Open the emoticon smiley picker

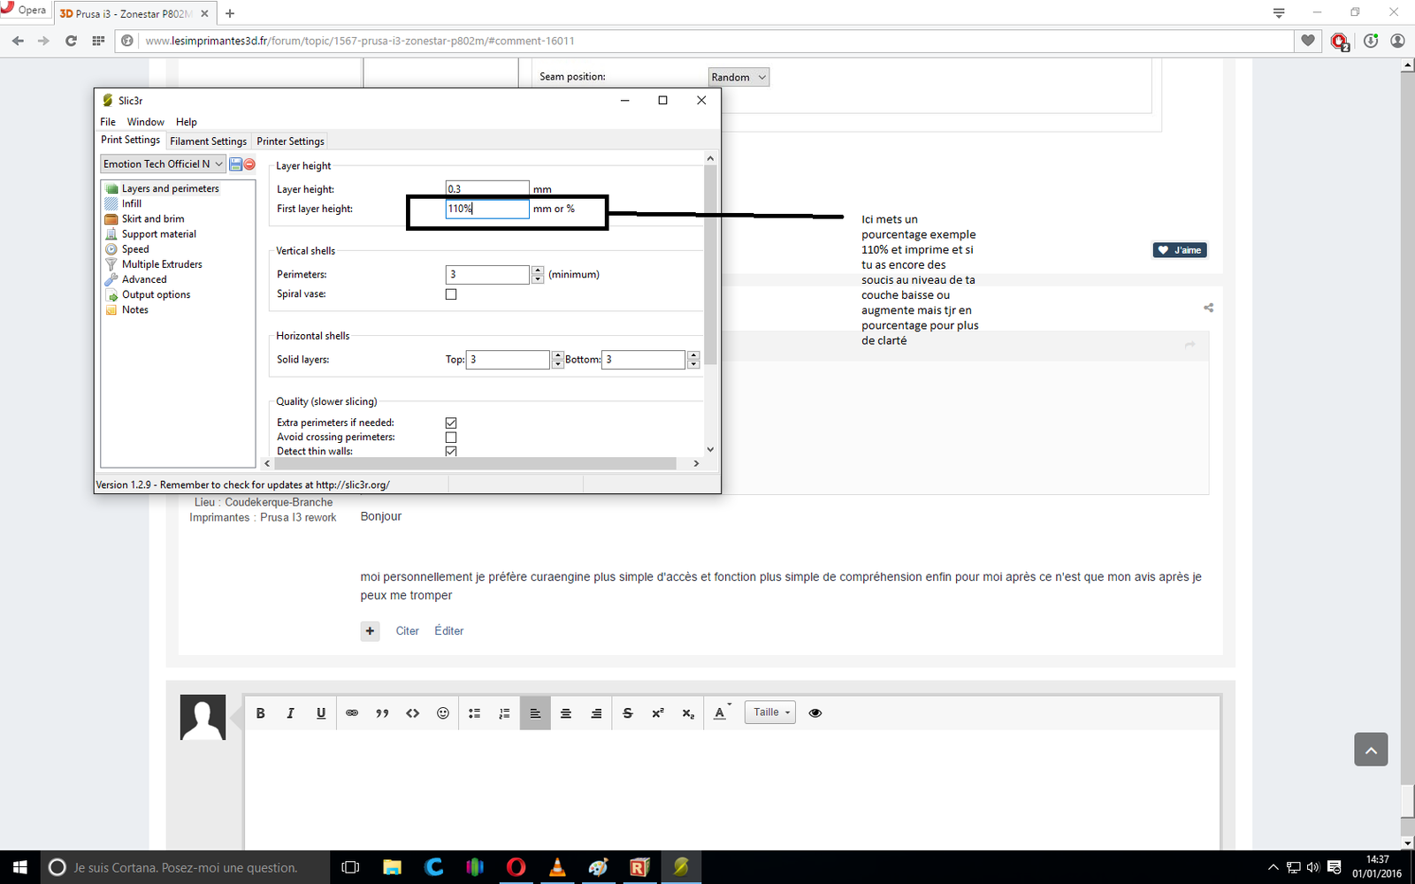(443, 713)
